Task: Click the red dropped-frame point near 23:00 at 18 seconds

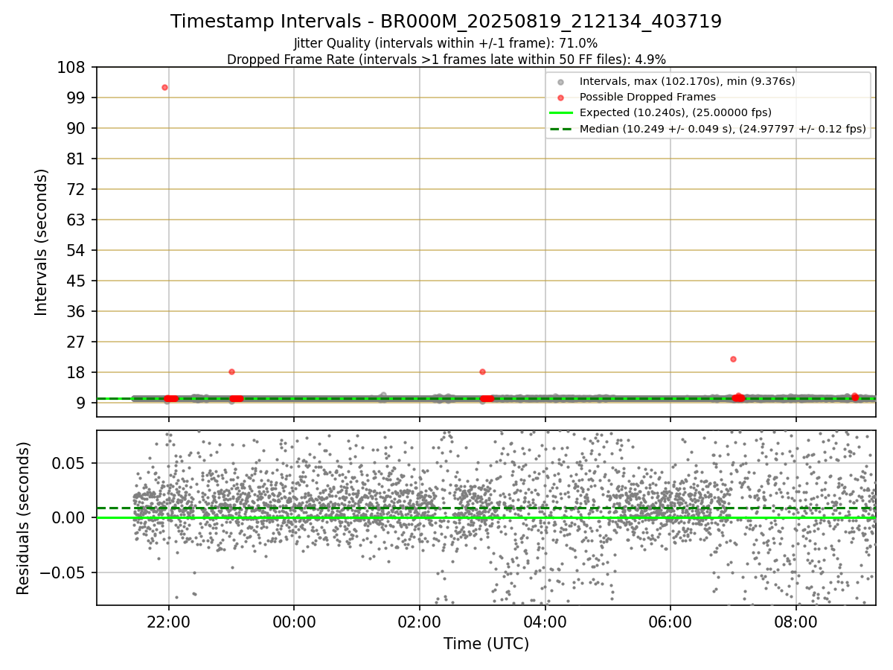Action: (231, 371)
